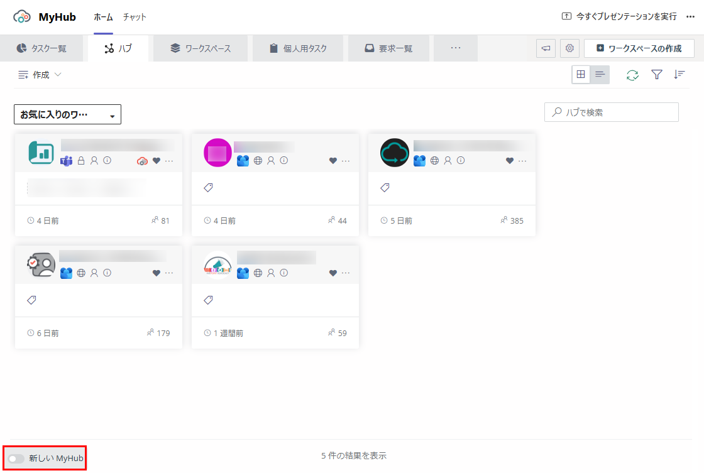The width and height of the screenshot is (704, 473).
Task: Show info for the 44-member workspace
Action: point(284,160)
